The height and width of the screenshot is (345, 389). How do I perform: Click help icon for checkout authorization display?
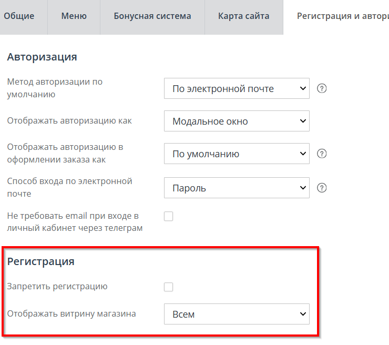322,154
